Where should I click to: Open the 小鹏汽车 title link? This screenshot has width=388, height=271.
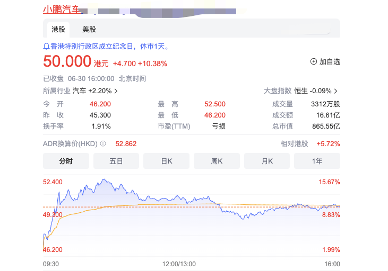(x=61, y=10)
